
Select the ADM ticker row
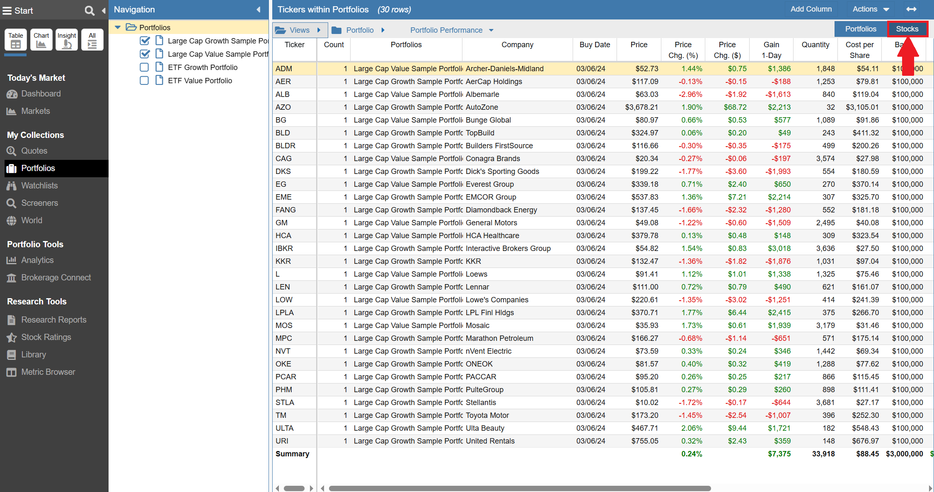coord(603,68)
